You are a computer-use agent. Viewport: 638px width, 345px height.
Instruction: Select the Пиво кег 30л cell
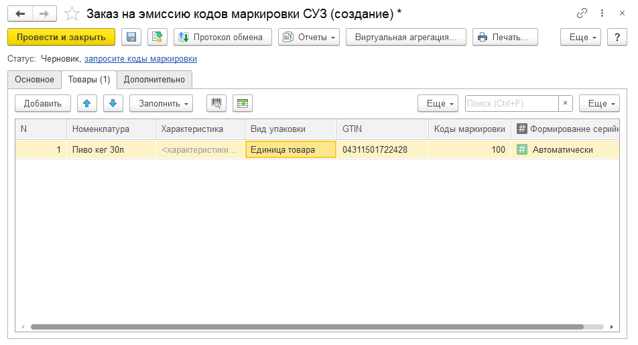click(111, 149)
